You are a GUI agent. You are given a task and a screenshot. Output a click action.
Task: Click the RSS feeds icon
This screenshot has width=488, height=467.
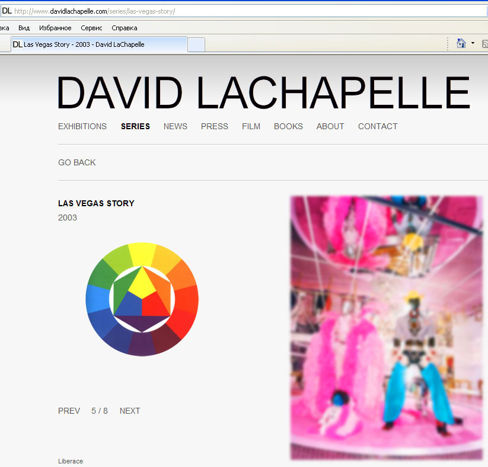pos(485,44)
